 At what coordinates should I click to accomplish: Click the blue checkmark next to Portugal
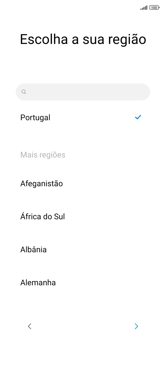pos(138,117)
